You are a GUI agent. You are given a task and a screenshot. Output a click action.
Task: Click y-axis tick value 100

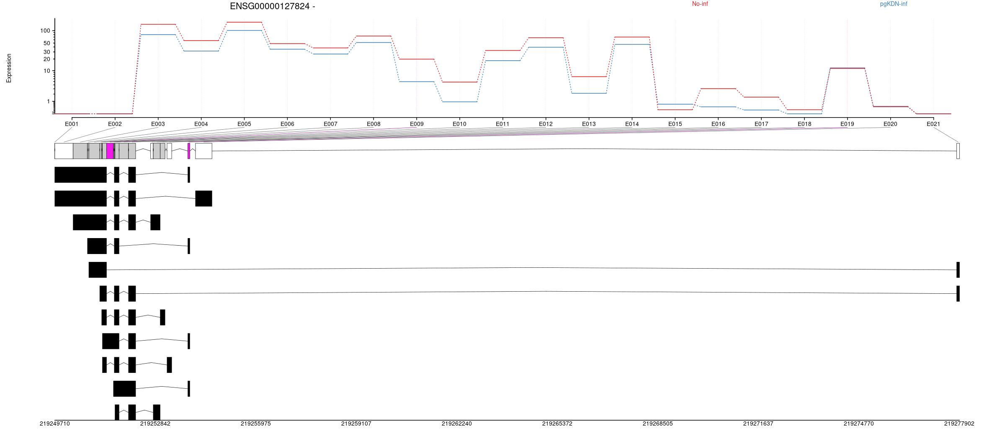(x=45, y=31)
